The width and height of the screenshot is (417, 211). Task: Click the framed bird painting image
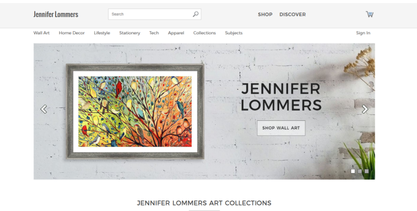tap(135, 112)
